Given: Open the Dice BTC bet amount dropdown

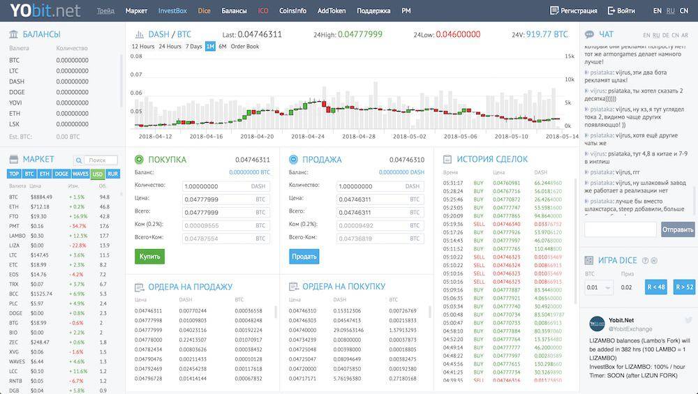Looking at the screenshot, I should 599,287.
